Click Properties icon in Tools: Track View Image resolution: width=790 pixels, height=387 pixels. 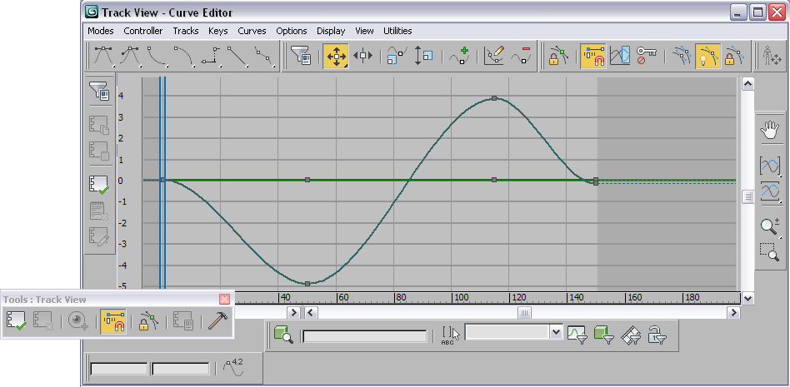(183, 321)
